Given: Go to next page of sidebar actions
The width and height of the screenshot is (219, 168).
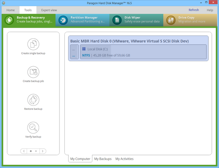Looking at the screenshot, I should click(x=43, y=151).
